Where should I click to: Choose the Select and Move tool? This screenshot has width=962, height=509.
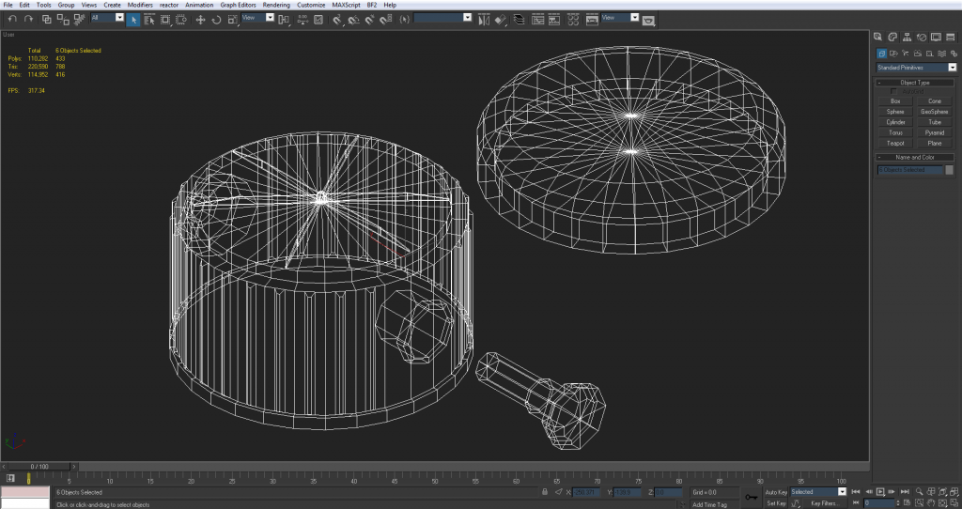point(200,19)
